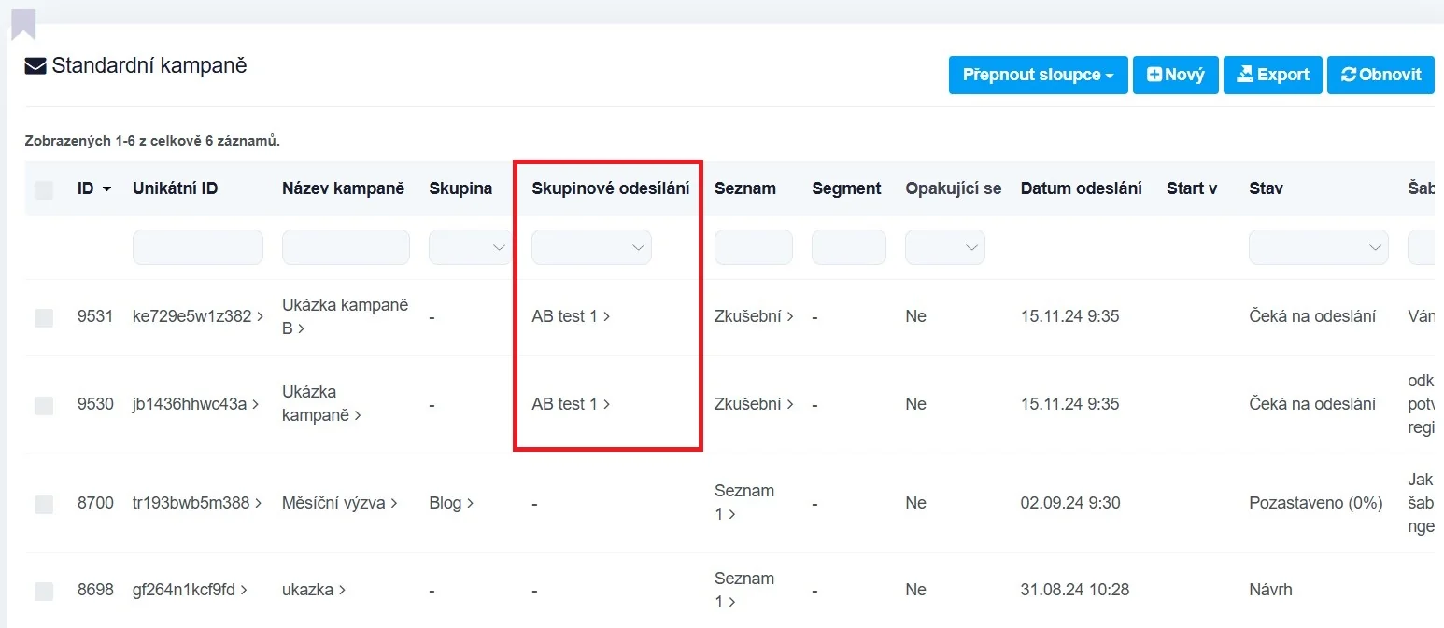This screenshot has height=628, width=1444.
Task: Refresh the table with Obnovit
Action: click(x=1380, y=75)
